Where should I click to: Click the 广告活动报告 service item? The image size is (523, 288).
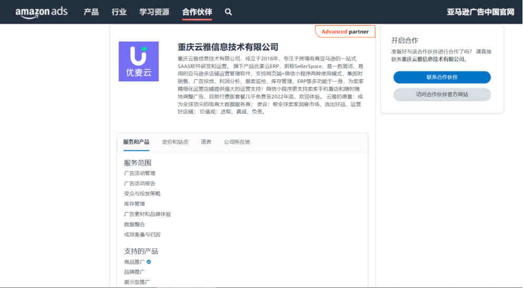tap(140, 183)
